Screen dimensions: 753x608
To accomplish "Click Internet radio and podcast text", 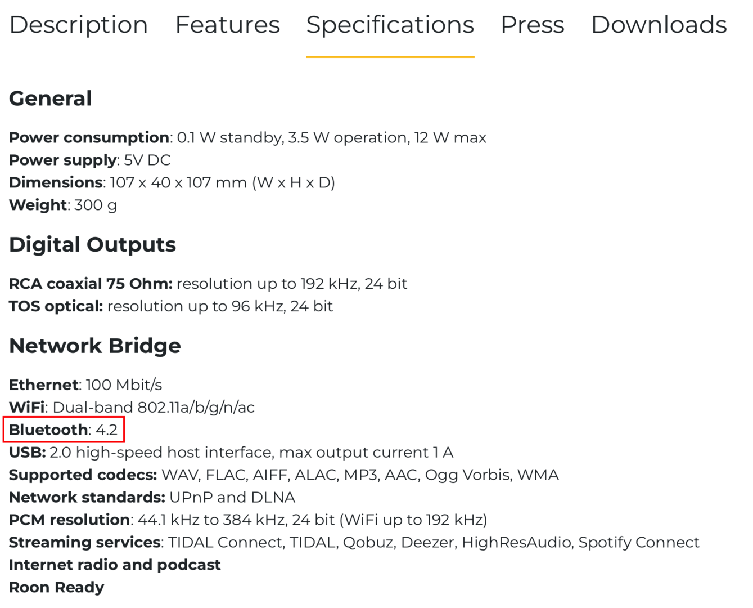I will click(115, 565).
